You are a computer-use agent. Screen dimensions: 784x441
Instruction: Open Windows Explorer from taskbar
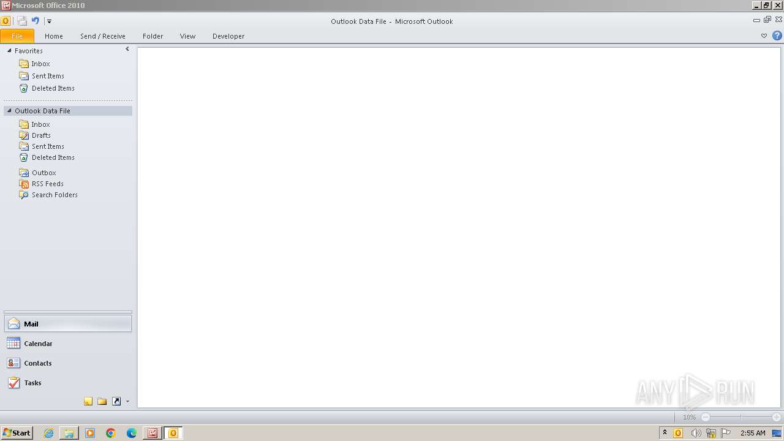point(69,433)
